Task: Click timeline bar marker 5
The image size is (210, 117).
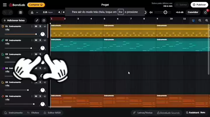Action: [x=104, y=19]
